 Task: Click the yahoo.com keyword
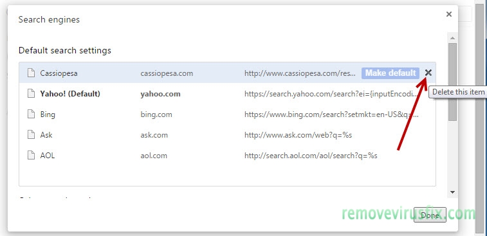click(160, 94)
